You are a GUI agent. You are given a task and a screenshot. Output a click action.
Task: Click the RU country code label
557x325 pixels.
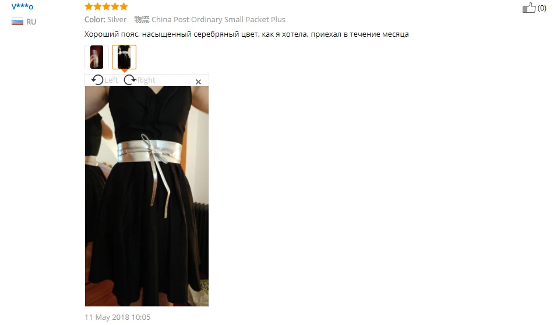(31, 22)
